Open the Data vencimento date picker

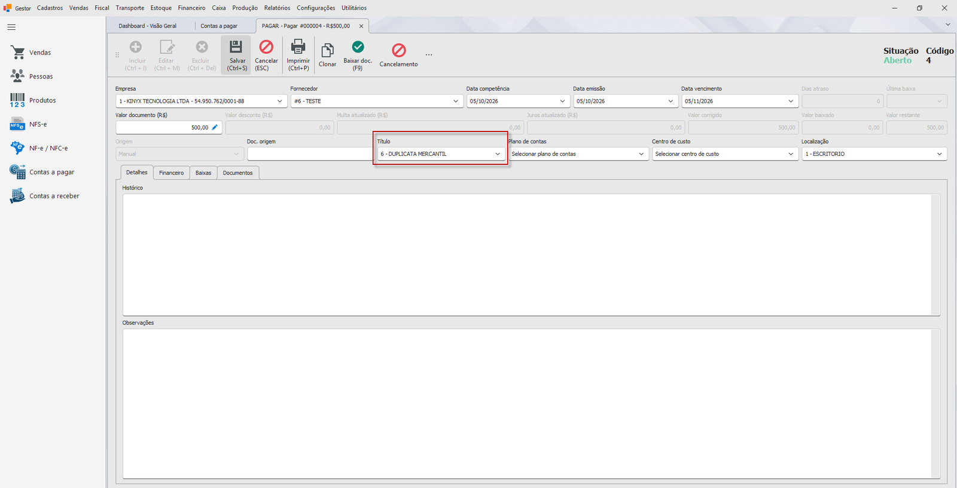pyautogui.click(x=791, y=102)
